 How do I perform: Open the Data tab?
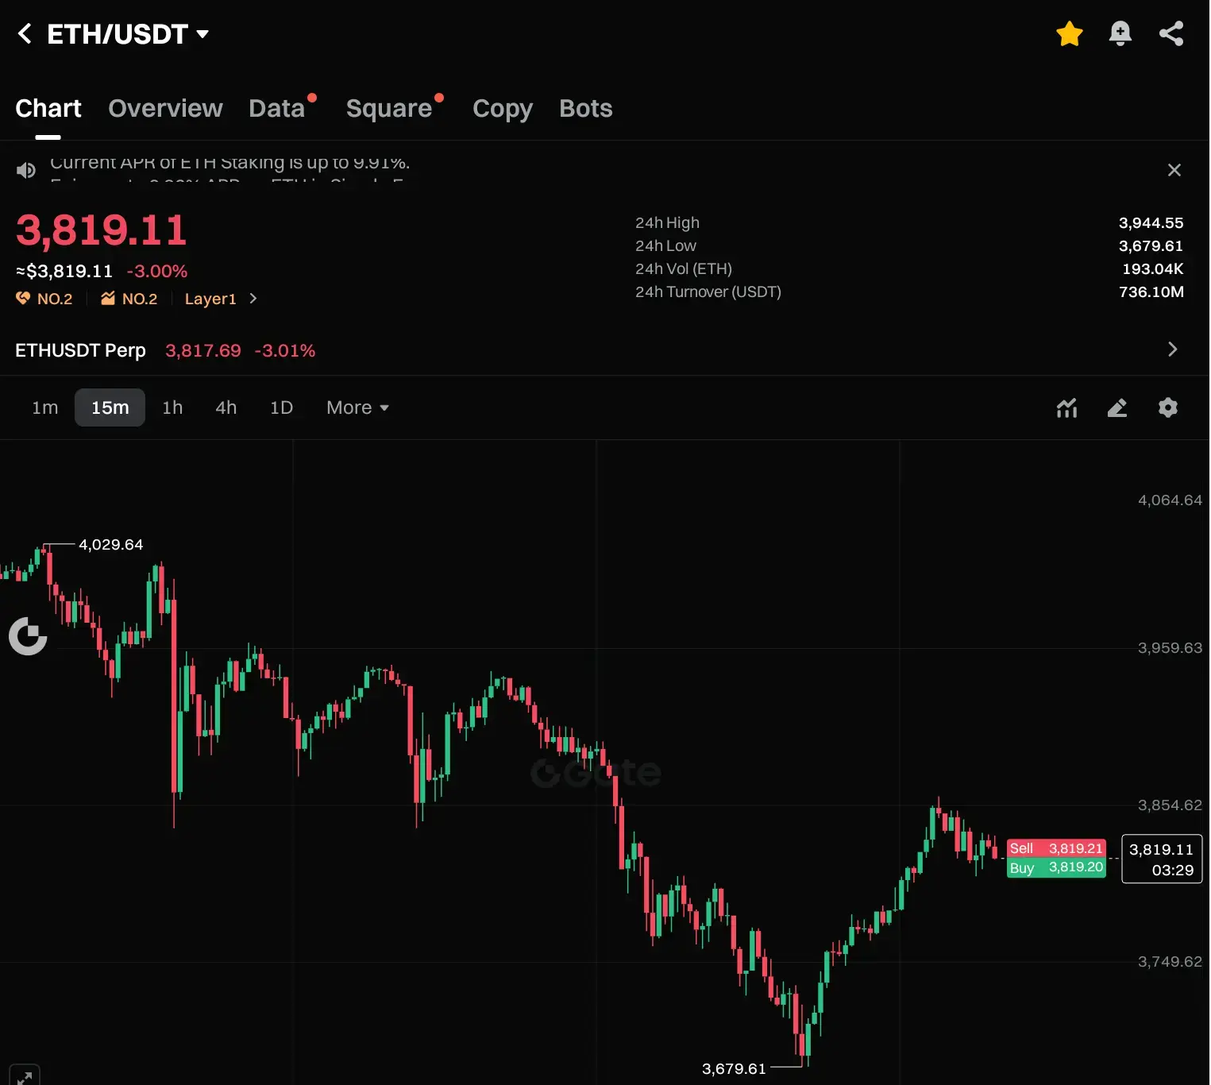276,108
